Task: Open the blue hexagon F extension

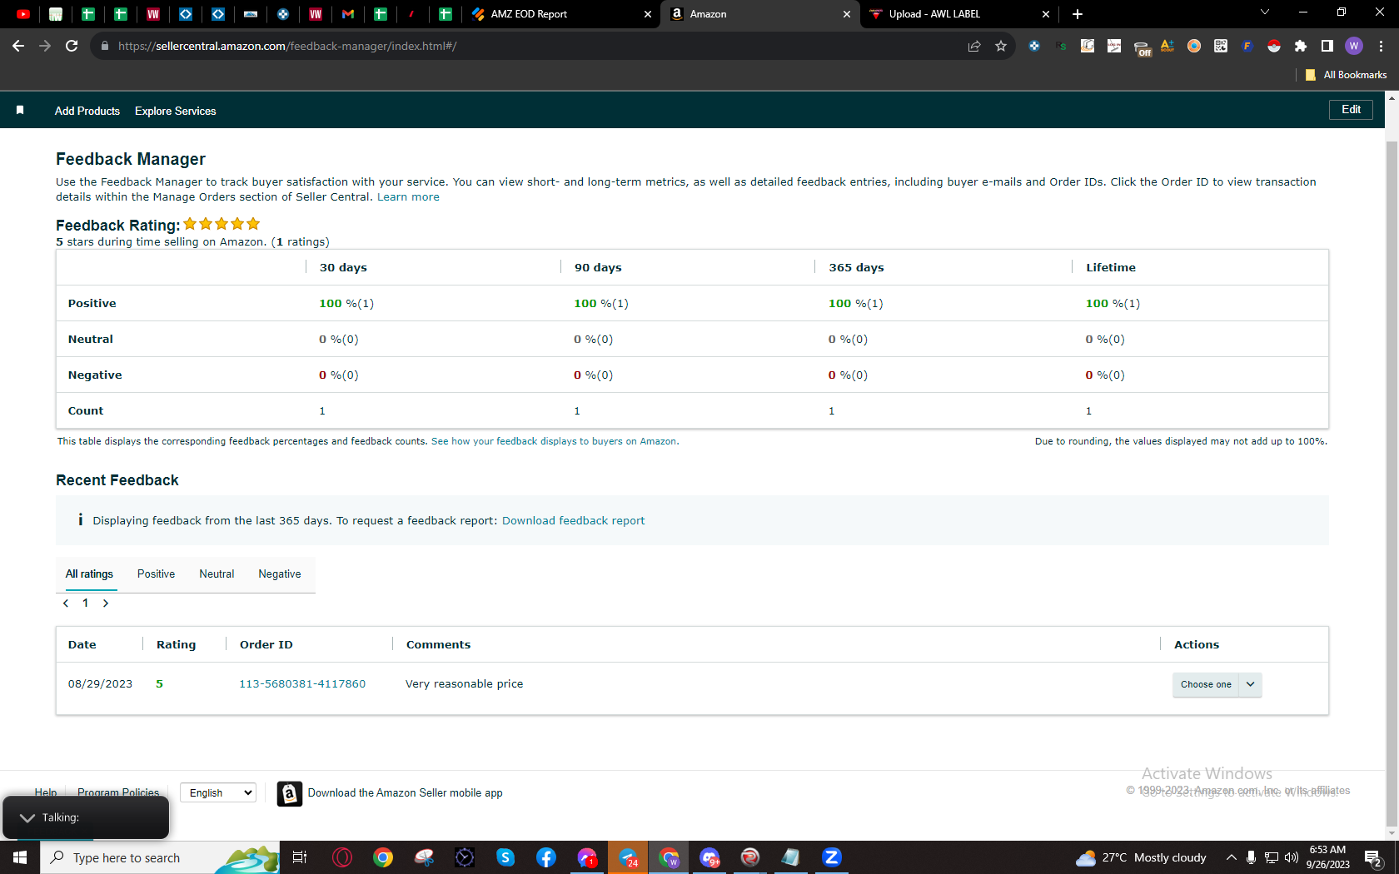Action: pos(1247,46)
